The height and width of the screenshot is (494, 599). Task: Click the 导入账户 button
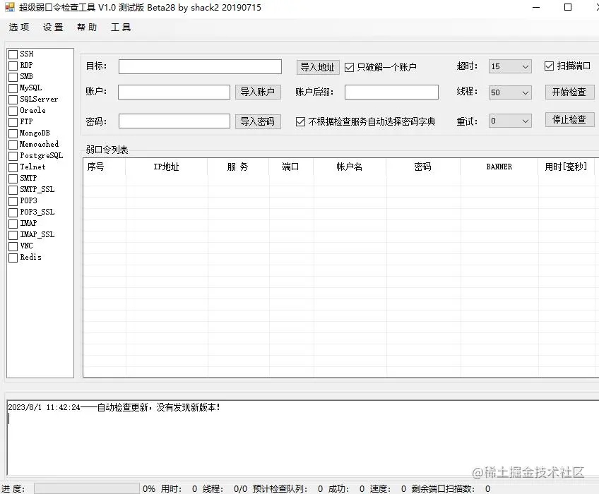coord(258,92)
